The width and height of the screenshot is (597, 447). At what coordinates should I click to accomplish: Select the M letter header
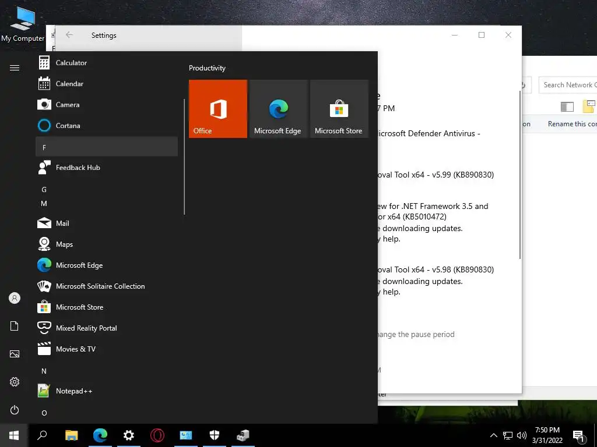44,204
